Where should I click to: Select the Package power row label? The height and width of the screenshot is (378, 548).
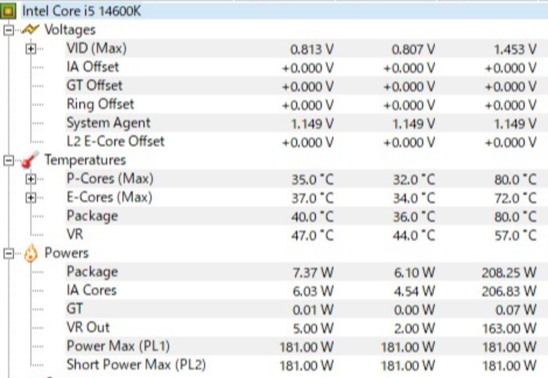92,272
